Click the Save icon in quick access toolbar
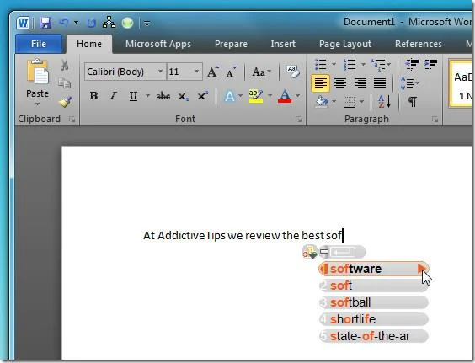Screen dimensions: 475x363 [x=45, y=23]
